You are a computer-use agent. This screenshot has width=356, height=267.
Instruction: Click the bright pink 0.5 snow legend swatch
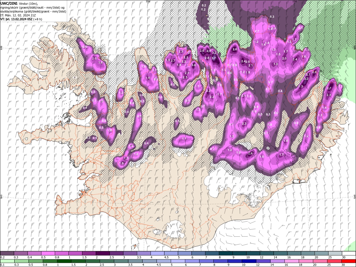click(48, 253)
